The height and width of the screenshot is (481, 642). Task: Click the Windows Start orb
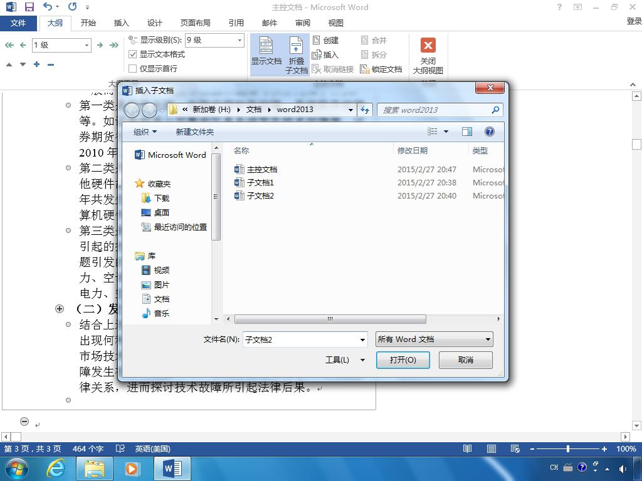(17, 468)
